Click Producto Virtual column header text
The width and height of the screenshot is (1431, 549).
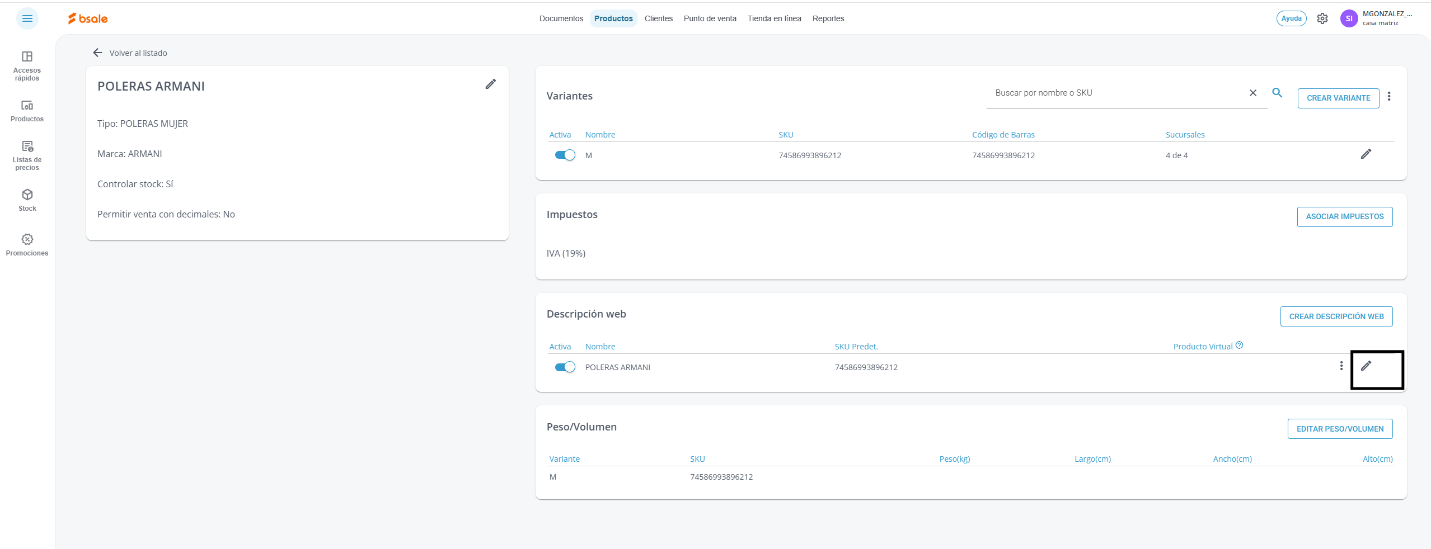click(1203, 347)
